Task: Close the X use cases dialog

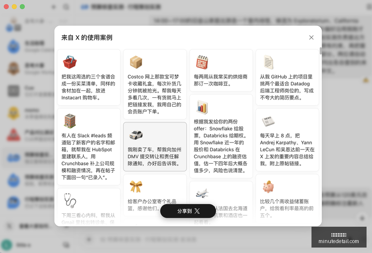Action: 311,38
